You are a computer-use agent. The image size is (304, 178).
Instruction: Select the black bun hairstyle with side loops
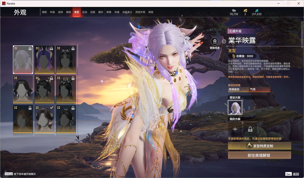[x=66, y=119]
